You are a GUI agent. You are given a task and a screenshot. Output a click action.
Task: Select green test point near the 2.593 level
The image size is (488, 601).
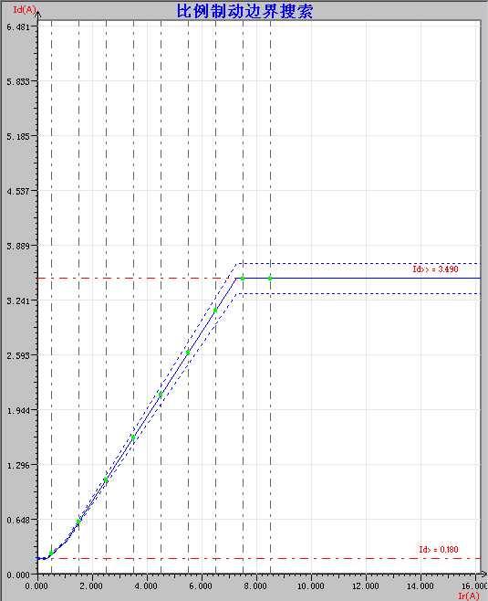pyautogui.click(x=188, y=353)
